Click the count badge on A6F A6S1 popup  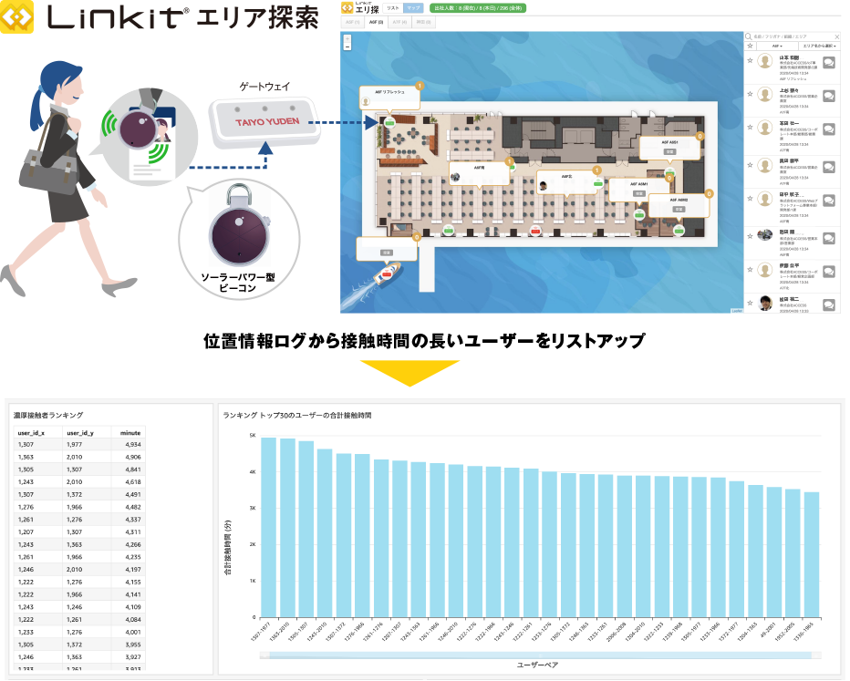tap(700, 137)
